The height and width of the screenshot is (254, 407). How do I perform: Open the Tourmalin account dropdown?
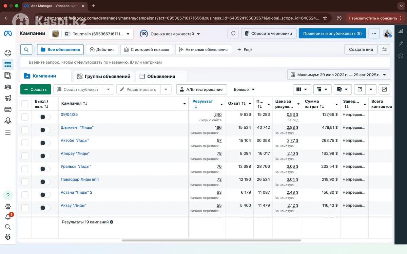(x=91, y=34)
